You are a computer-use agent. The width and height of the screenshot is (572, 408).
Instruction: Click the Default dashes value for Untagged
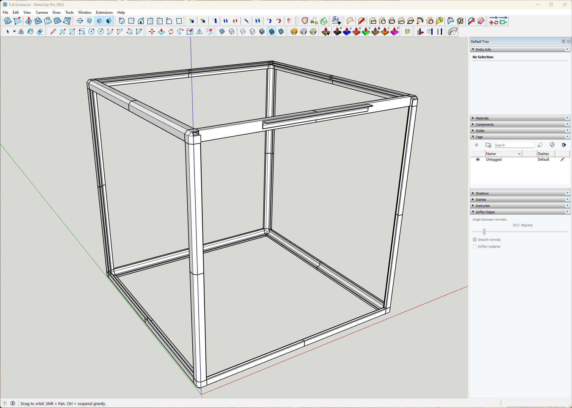pyautogui.click(x=543, y=159)
